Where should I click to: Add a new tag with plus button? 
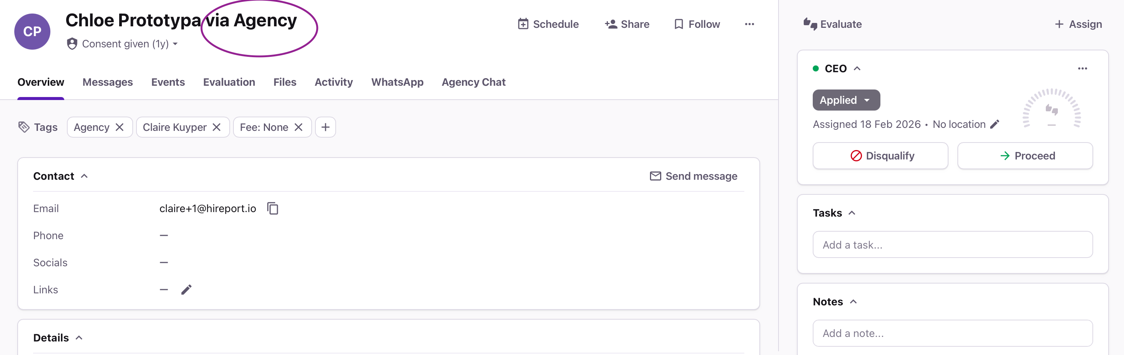326,127
